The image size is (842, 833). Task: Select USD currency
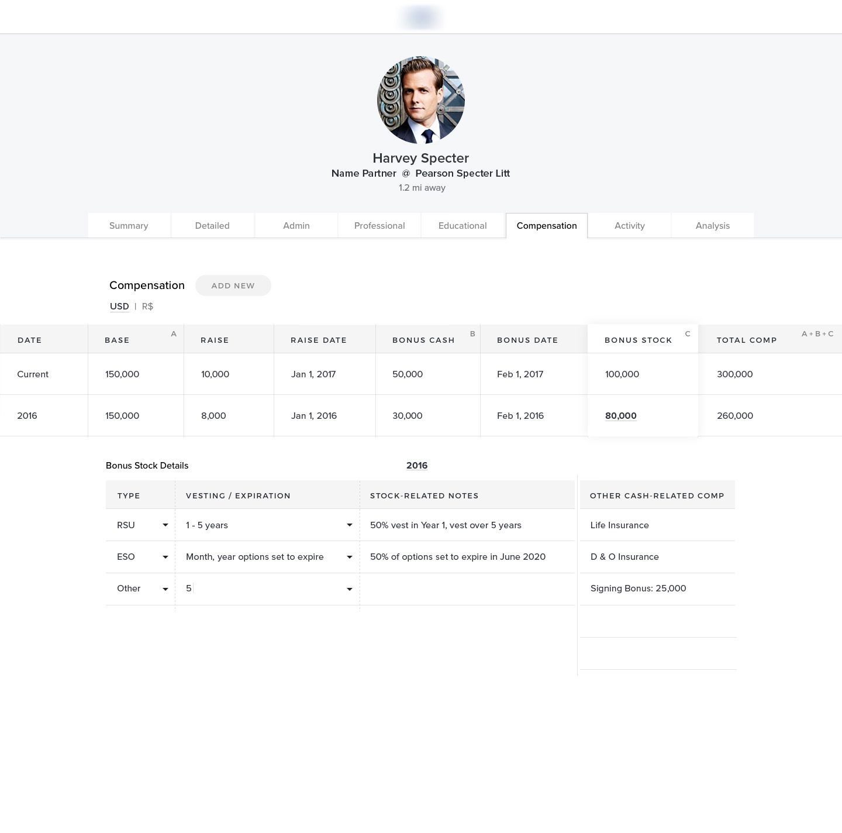119,307
